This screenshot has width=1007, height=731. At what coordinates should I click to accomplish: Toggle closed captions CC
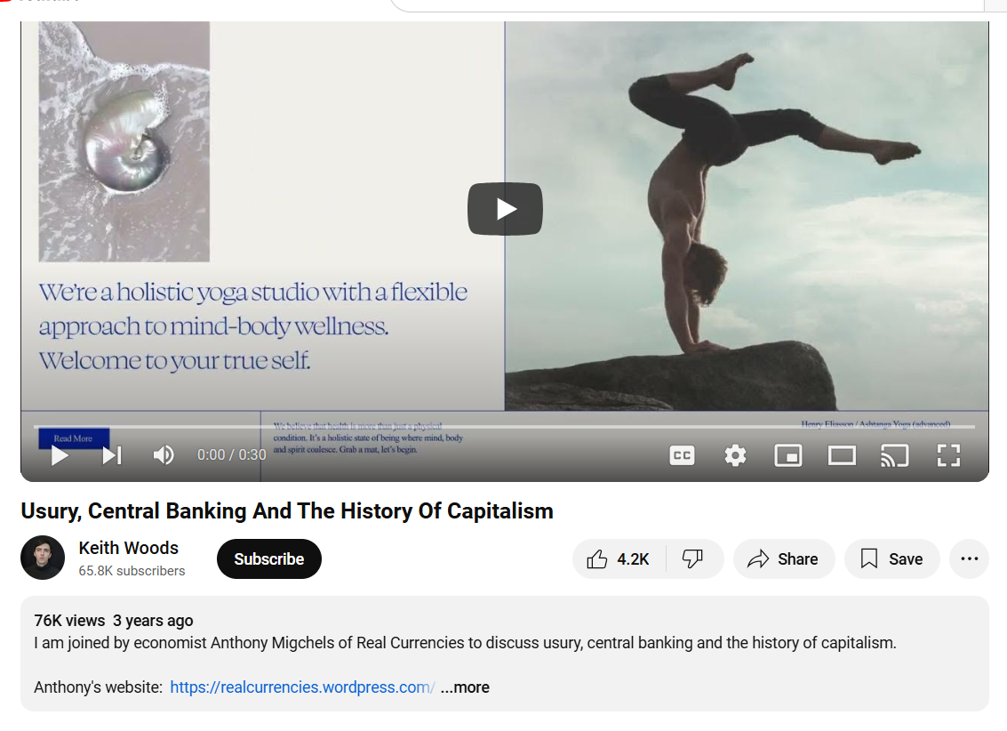pos(682,455)
